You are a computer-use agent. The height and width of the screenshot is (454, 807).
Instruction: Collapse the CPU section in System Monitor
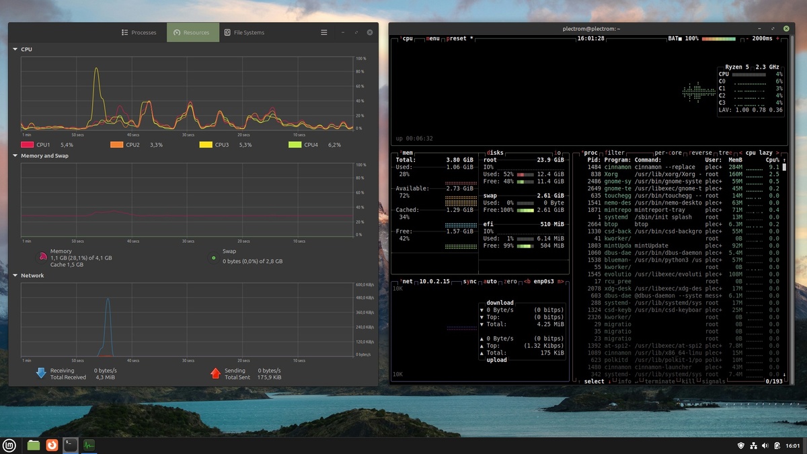[15, 49]
